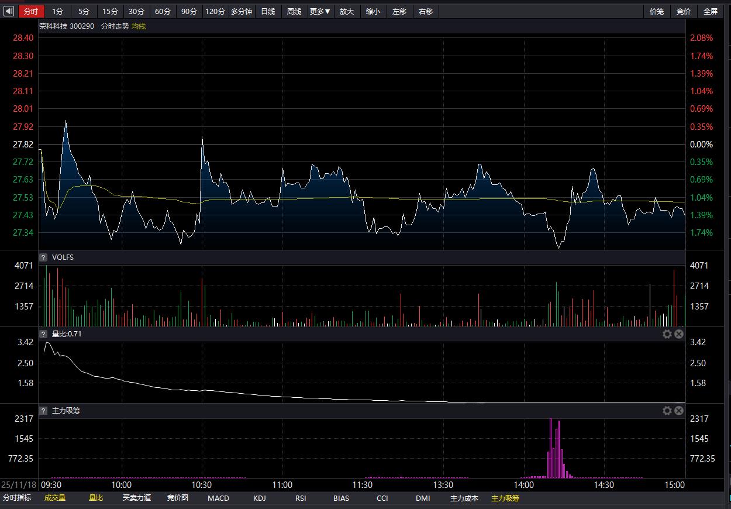Image resolution: width=731 pixels, height=509 pixels.
Task: Open the 多分钟 period selector
Action: [x=241, y=11]
